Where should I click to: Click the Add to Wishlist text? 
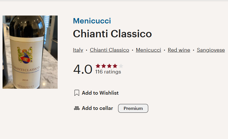tap(100, 93)
